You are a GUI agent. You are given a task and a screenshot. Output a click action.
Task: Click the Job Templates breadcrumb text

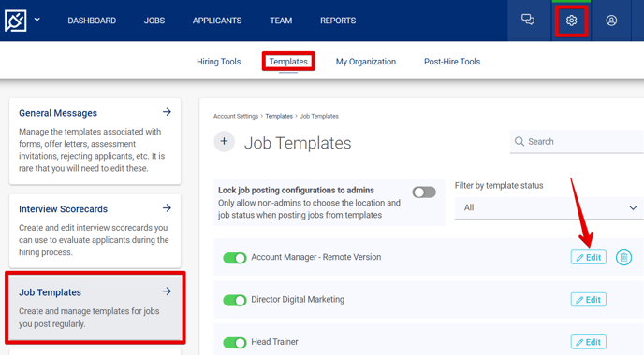319,117
